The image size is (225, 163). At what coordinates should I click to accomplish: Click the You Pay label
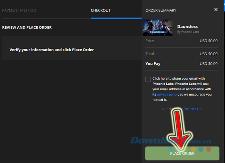[x=153, y=64]
